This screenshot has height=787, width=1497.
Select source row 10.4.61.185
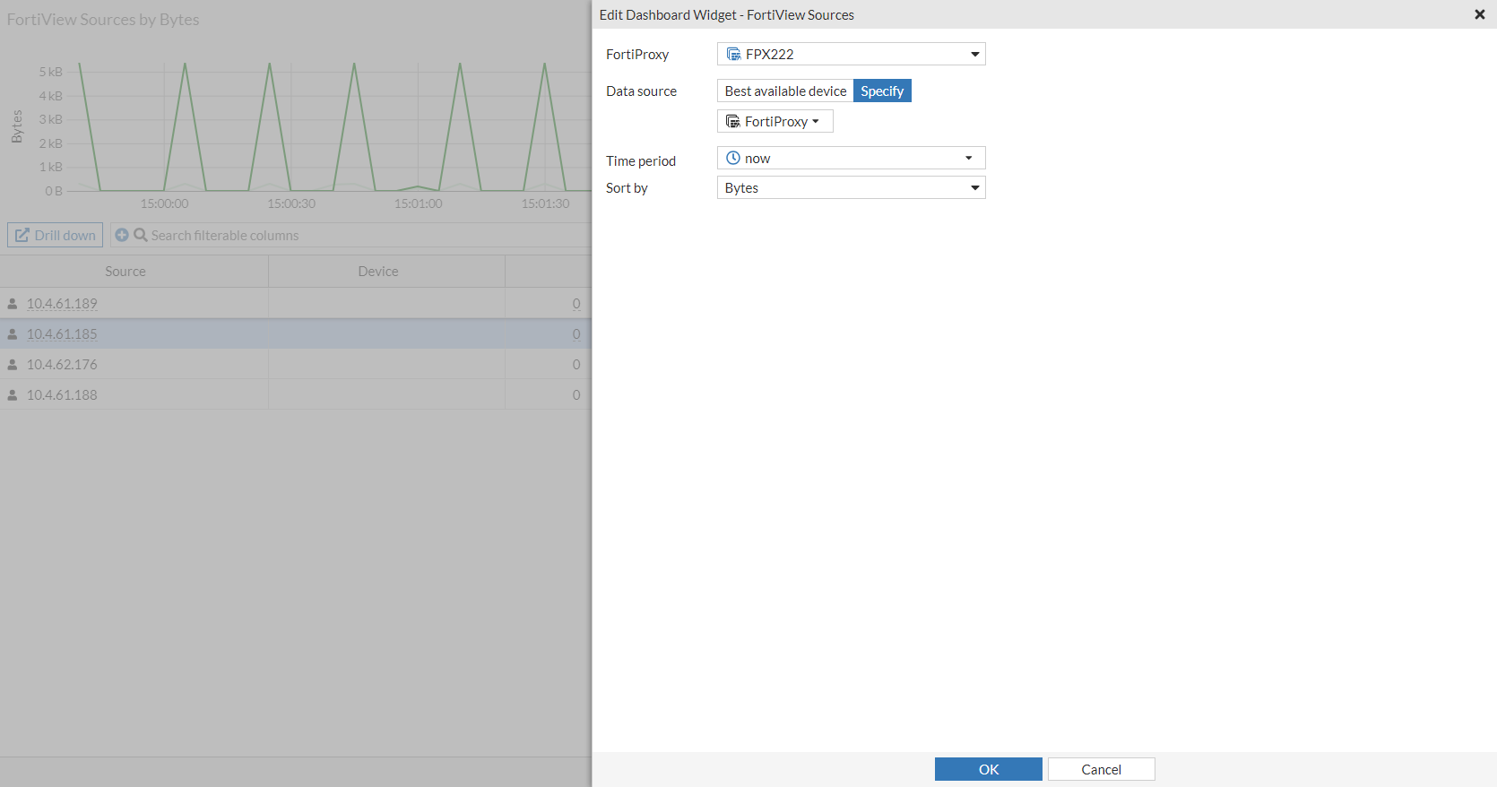pos(296,333)
